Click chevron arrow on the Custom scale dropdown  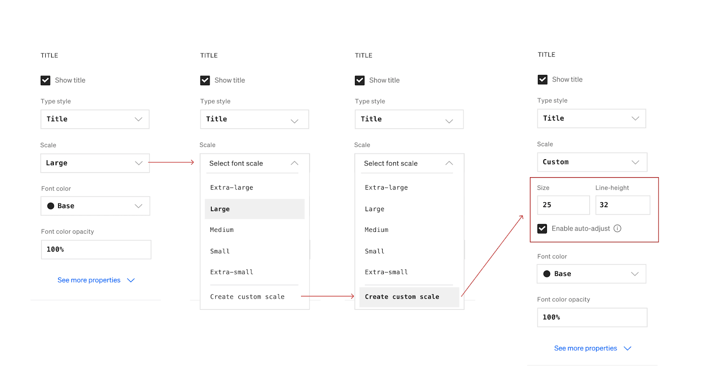click(x=635, y=162)
